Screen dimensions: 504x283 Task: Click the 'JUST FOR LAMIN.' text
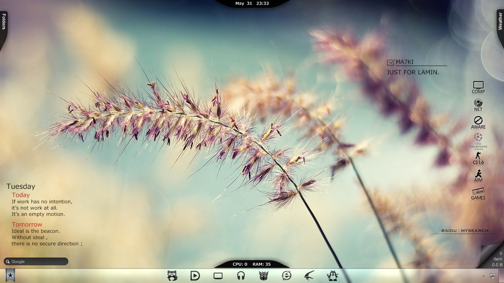pos(413,73)
